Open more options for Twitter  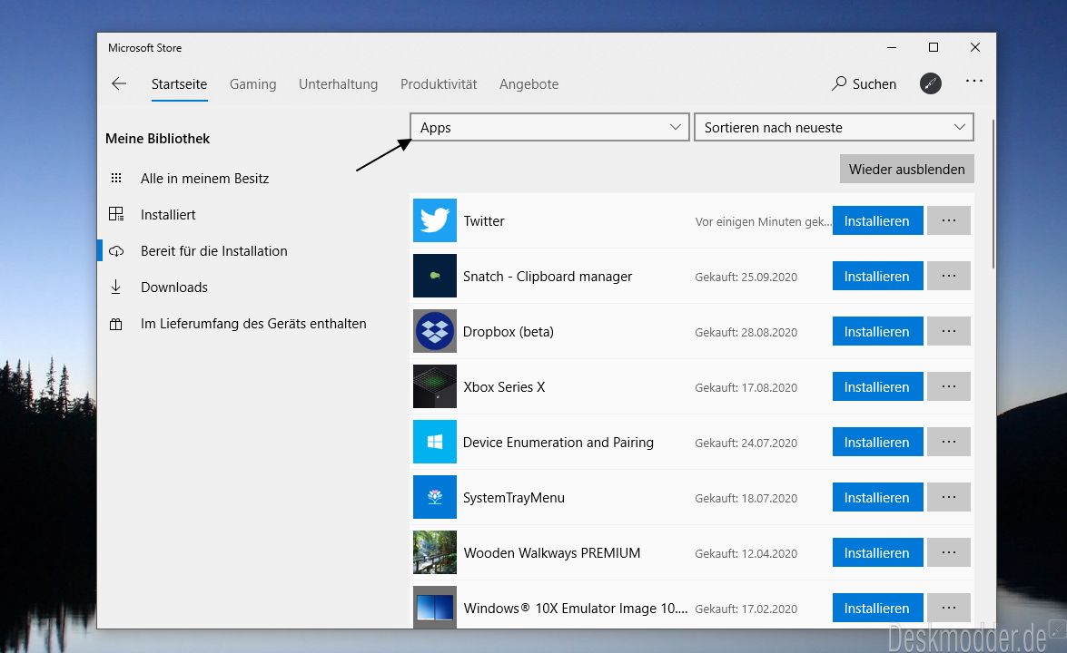[949, 220]
